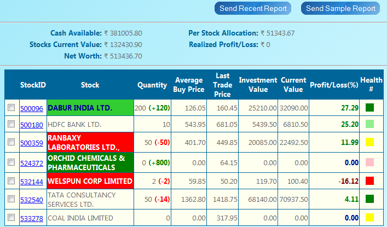387x227 pixels.
Task: Open stock ID link 524372
Action: click(32, 163)
